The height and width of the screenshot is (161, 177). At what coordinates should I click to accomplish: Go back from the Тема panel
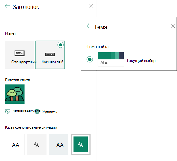pyautogui.click(x=89, y=26)
